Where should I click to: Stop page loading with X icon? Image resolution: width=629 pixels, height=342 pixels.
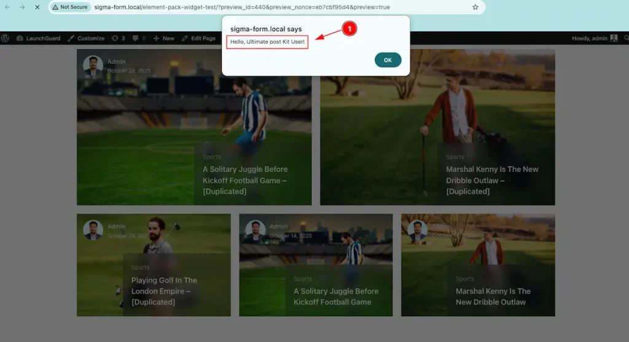[37, 7]
